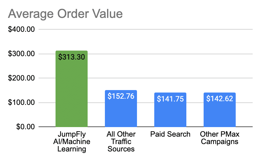
Task: Select the "Other PMax Campaigns" axis label
Action: coord(220,138)
